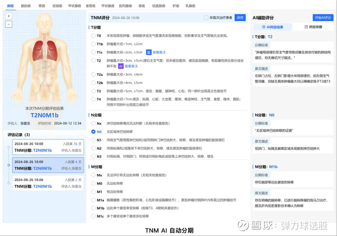This screenshot has width=337, height=236.
Task: Check the 非首次治疗患者 checkbox
Action: [206, 18]
